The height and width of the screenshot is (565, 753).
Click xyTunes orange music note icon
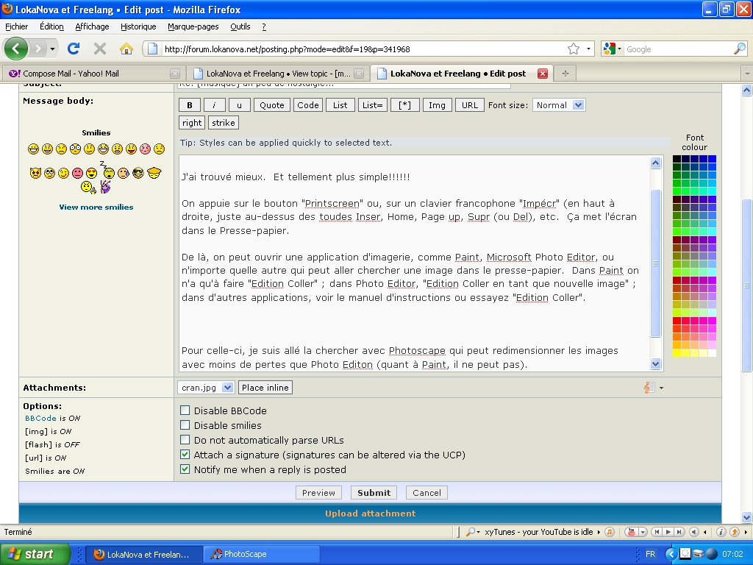(x=610, y=532)
